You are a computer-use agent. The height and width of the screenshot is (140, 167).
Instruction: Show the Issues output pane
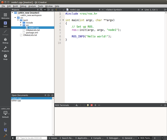(x=53, y=138)
